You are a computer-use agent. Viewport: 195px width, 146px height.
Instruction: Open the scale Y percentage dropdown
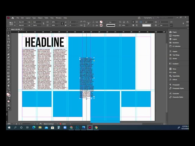pos(59,25)
